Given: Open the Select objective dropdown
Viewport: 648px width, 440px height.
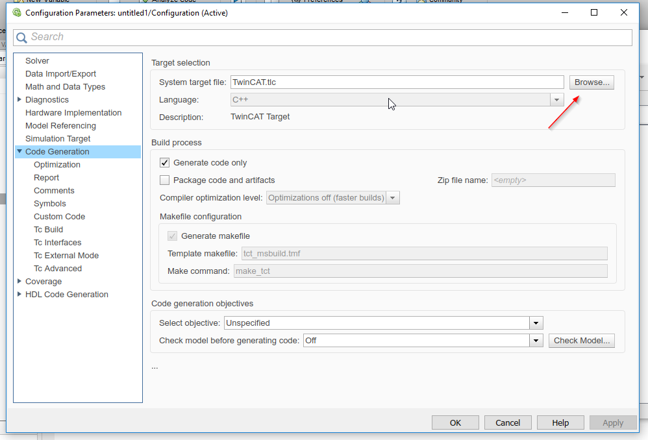Looking at the screenshot, I should coord(536,323).
